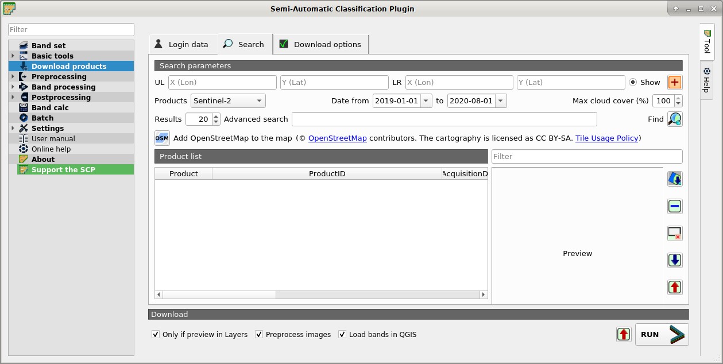
Task: Uncheck Preprocess images checkbox
Action: [259, 334]
